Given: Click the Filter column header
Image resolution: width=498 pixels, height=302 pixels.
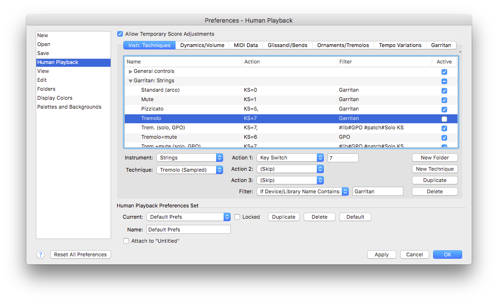Looking at the screenshot, I should [x=384, y=62].
